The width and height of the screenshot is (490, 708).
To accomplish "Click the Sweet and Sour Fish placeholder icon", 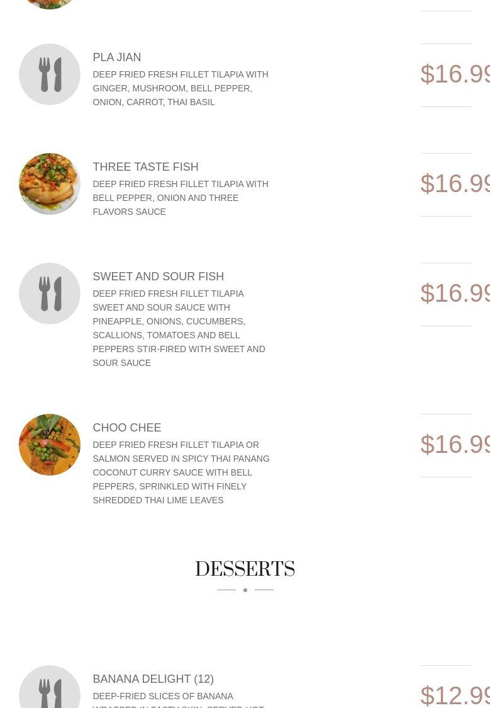I will point(50,294).
